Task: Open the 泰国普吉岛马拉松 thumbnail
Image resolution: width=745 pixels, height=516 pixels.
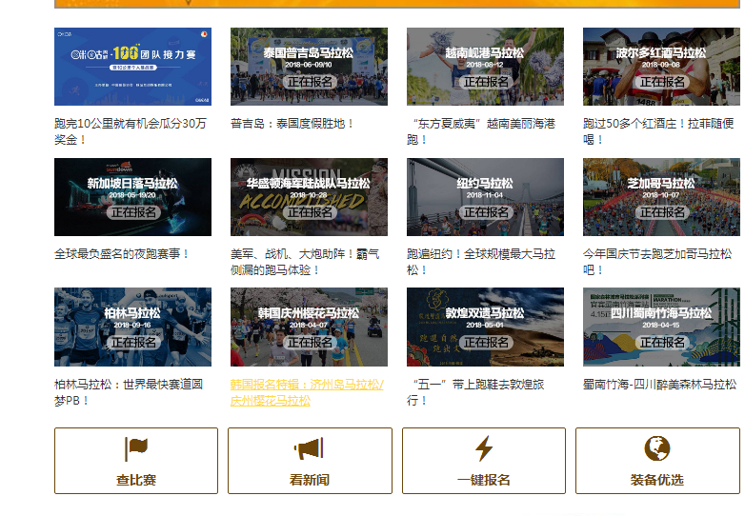Action: pyautogui.click(x=309, y=67)
